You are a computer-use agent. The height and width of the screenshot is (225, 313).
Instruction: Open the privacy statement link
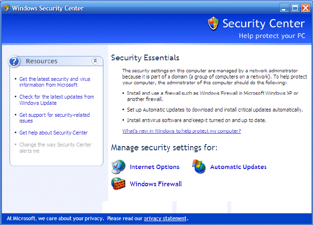[x=165, y=219]
